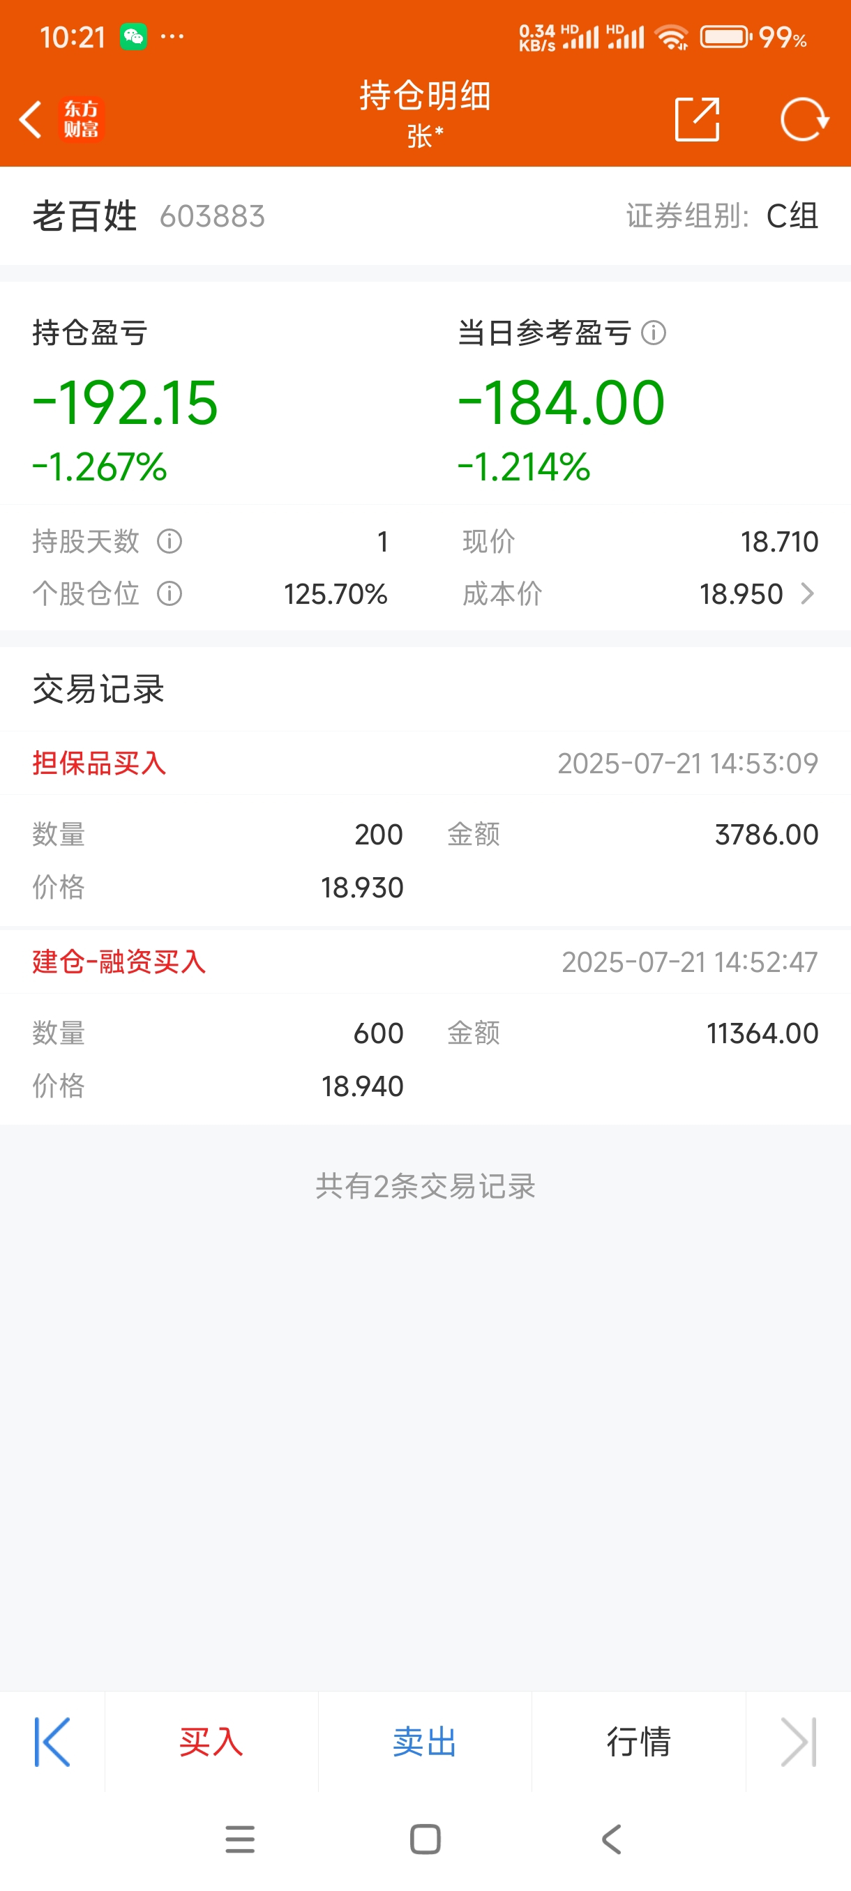Screen dimensions: 851x1891
Task: Open the 建仓-融资买入 transaction record
Action: (x=425, y=1028)
